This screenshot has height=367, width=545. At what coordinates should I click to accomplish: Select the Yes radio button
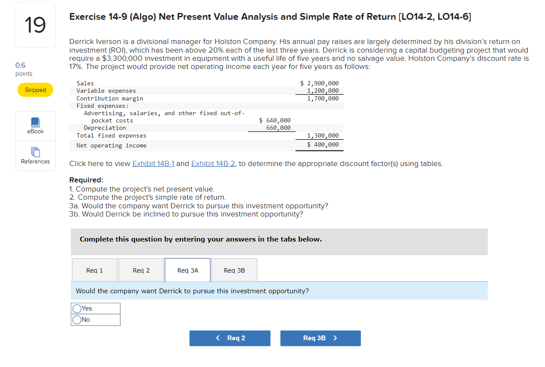coord(77,308)
